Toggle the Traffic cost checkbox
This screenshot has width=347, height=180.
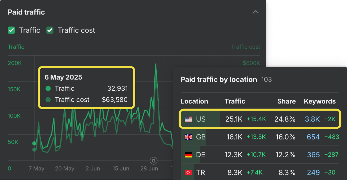click(x=50, y=30)
